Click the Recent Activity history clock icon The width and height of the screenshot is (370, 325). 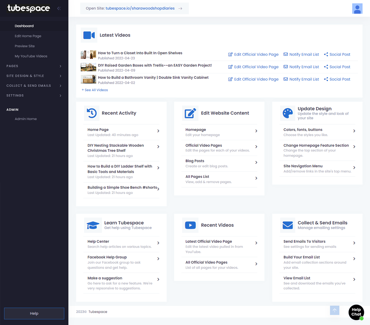click(x=92, y=113)
